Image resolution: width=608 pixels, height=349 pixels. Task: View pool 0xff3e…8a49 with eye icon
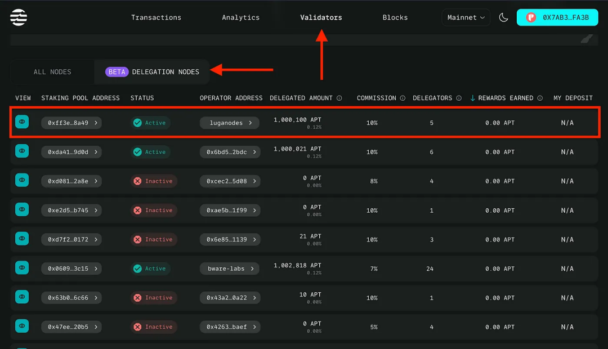pos(22,122)
